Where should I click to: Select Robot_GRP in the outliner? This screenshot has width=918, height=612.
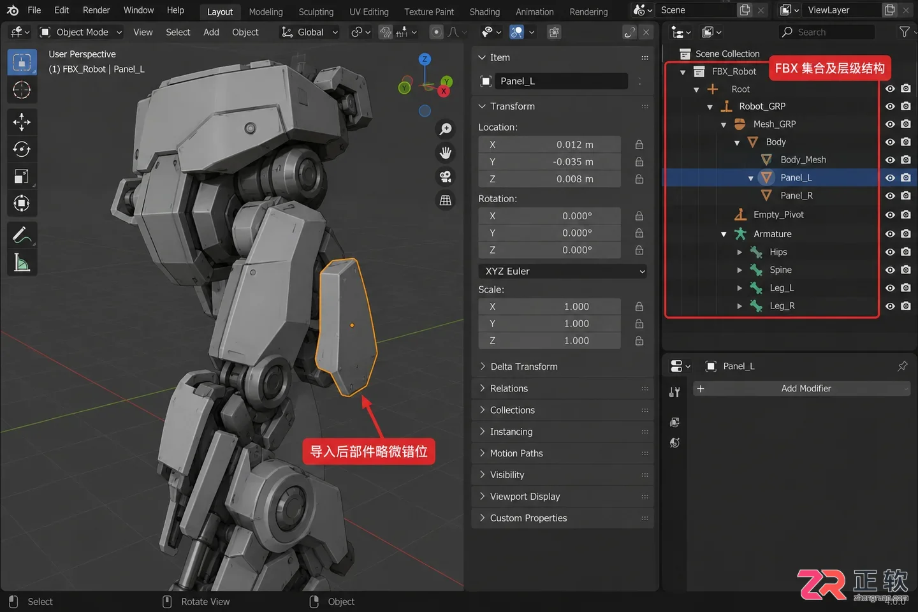tap(762, 106)
